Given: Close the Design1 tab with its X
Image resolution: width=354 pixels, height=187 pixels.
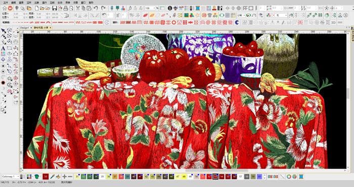Looking at the screenshot, I should pos(31,27).
